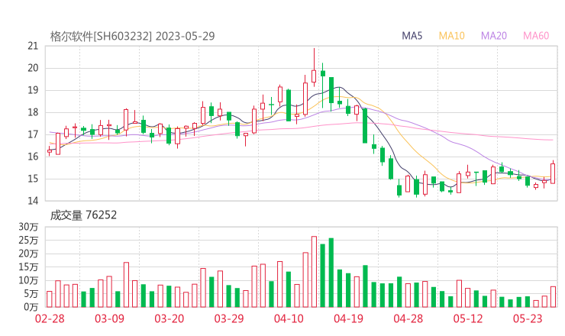Click the MA60 legend label
565x336 pixels.
coord(536,36)
